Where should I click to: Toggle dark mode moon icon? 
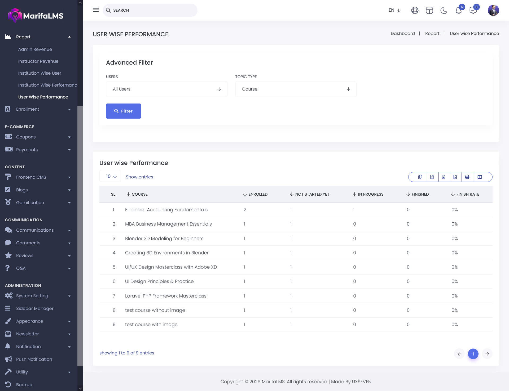444,10
